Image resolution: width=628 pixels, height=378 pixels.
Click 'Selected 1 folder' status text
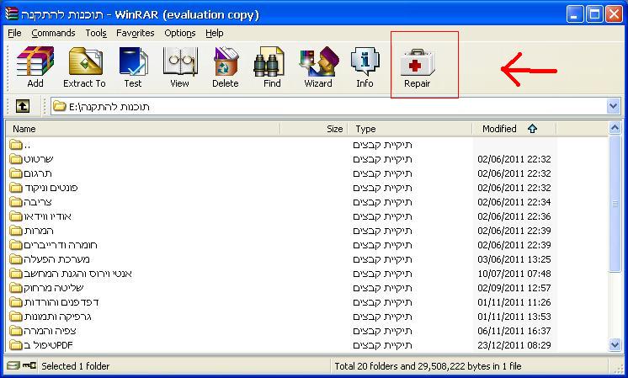(x=75, y=366)
